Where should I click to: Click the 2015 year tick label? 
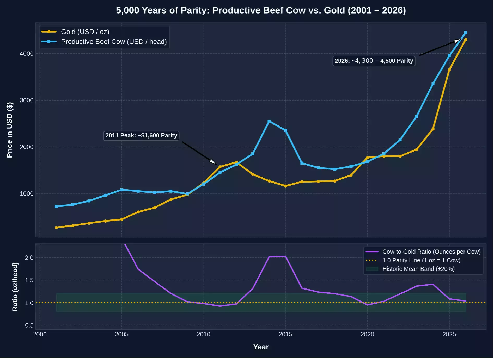coord(285,335)
